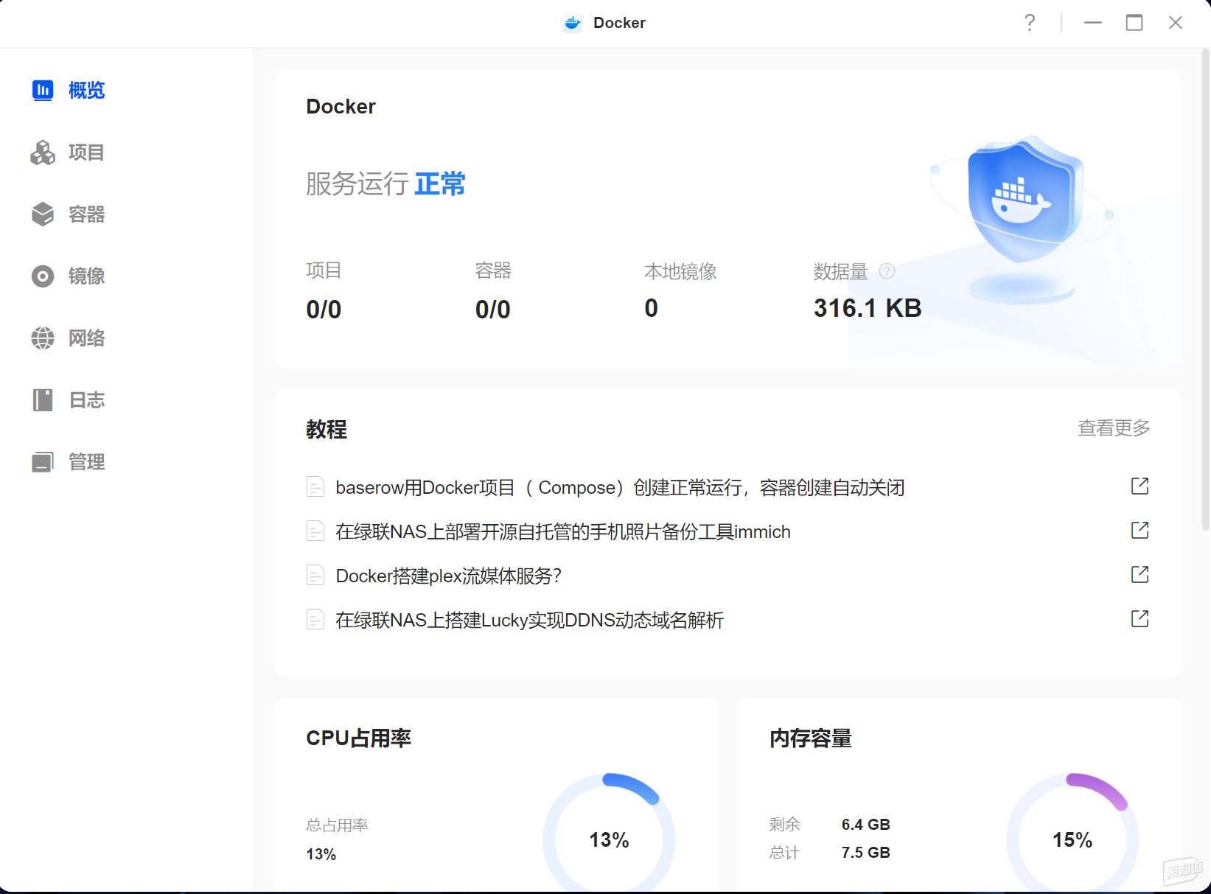Click external-link icon for immich tutorial
This screenshot has height=894, width=1211.
tap(1140, 531)
